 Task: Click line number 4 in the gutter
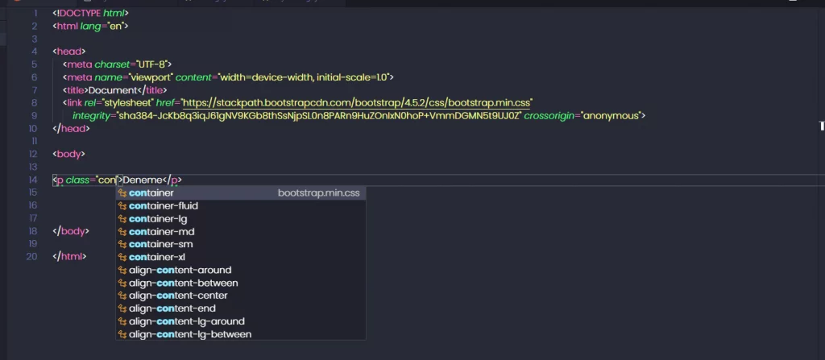(x=34, y=52)
